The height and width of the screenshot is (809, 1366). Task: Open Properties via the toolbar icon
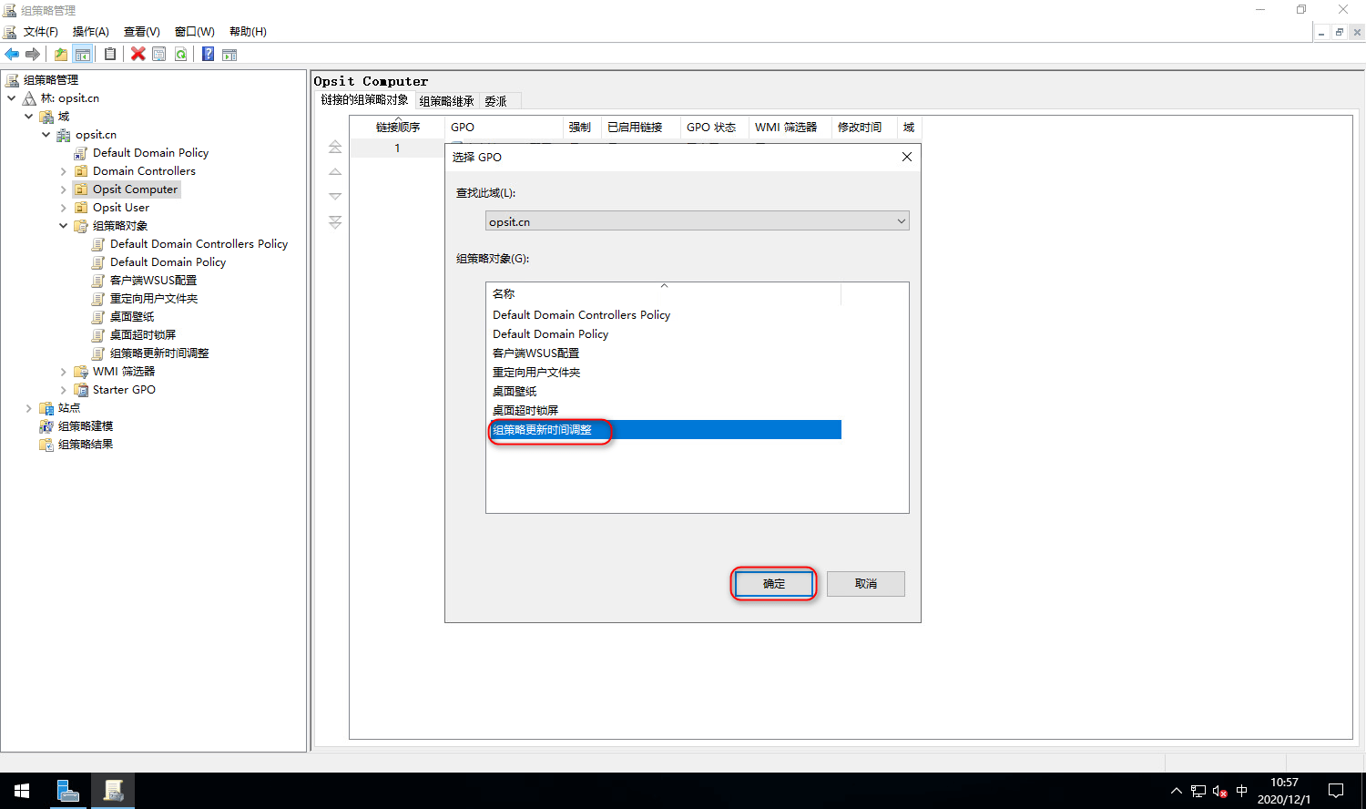[x=159, y=55]
